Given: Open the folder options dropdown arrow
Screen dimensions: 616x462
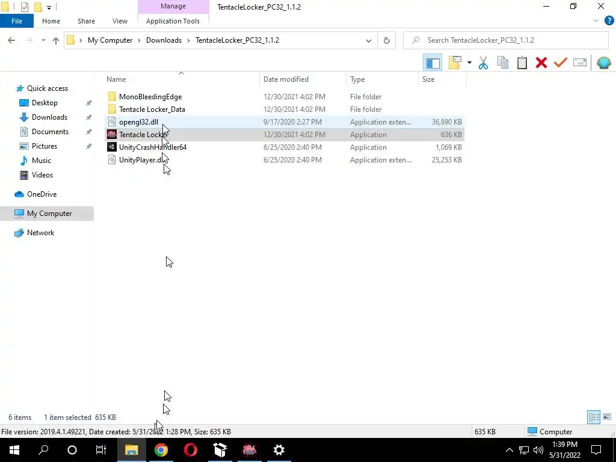Looking at the screenshot, I should (x=469, y=63).
